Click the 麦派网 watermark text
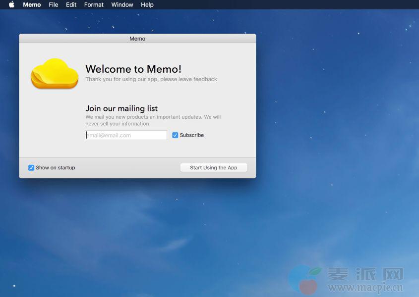The width and height of the screenshot is (419, 297). pyautogui.click(x=364, y=274)
